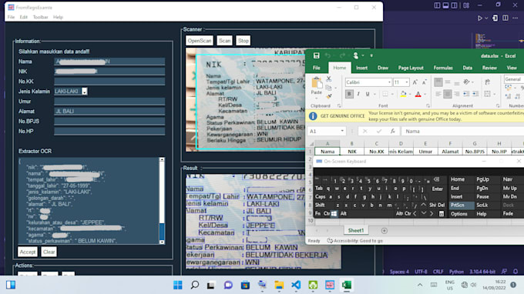524x294 pixels.
Task: Toggle Underline formatting in Excel
Action: click(x=368, y=95)
